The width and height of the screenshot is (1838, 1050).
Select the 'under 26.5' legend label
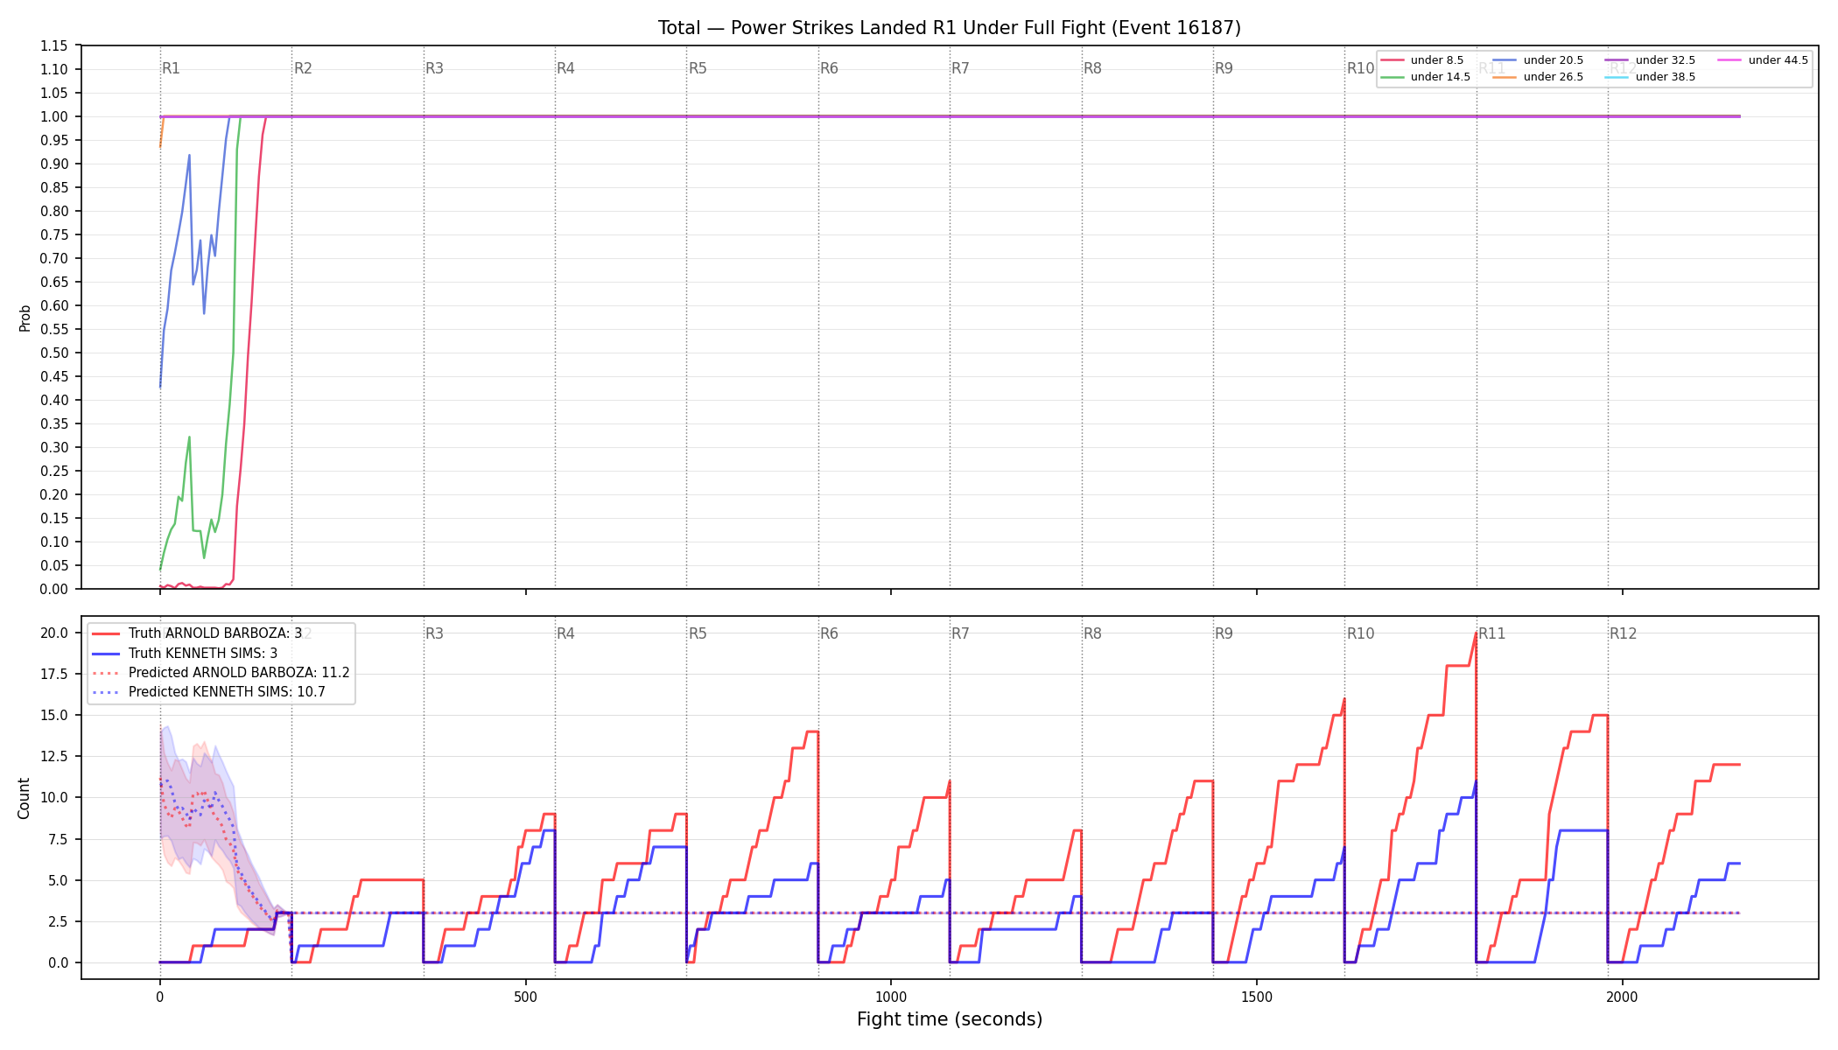(x=1554, y=77)
